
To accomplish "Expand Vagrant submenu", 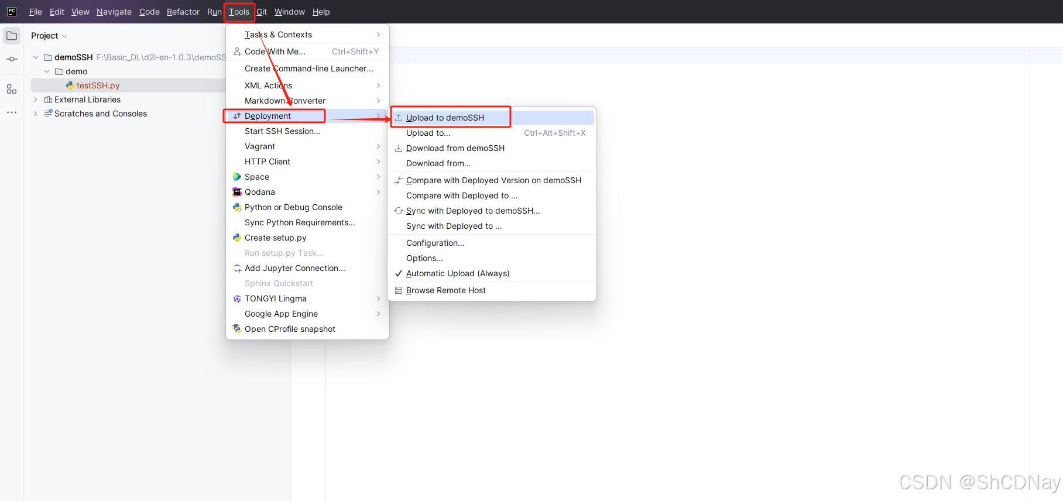I will (x=307, y=146).
